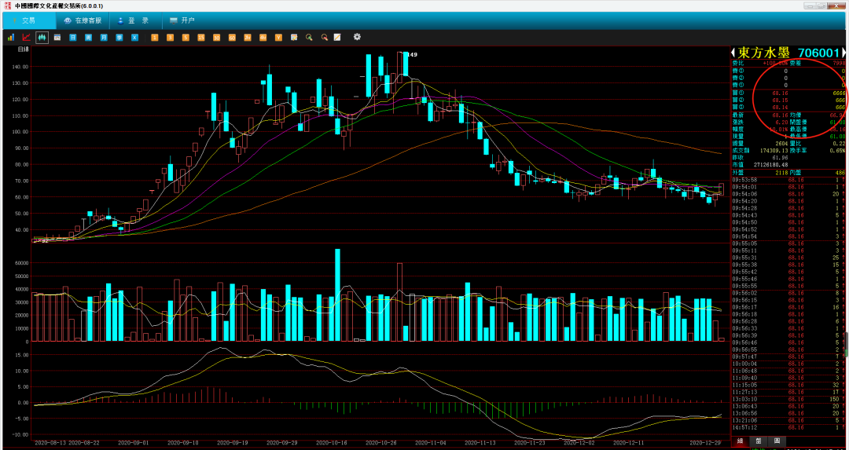The image size is (849, 450).
Task: Click the orange Y period icon
Action: point(278,38)
